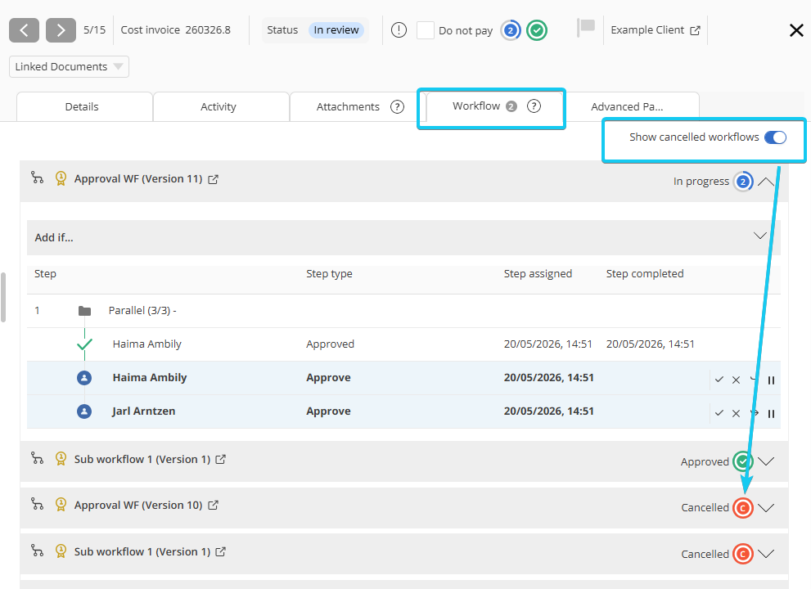The width and height of the screenshot is (811, 589).
Task: Click the grey flag icon
Action: click(x=586, y=28)
